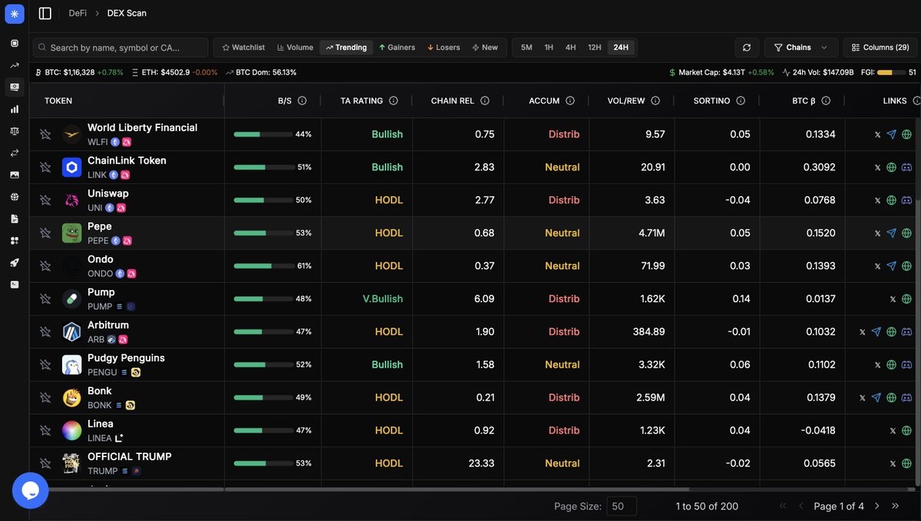Toggle watchlist star for Pump

(x=45, y=299)
